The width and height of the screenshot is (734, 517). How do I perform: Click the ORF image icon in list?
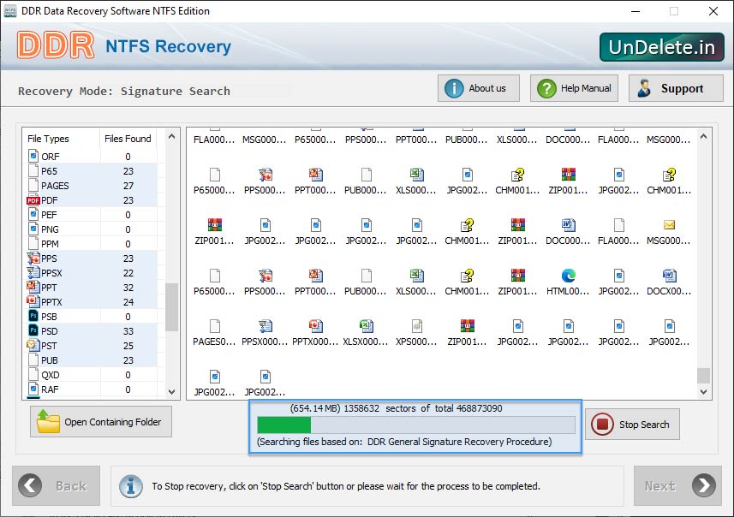(33, 156)
